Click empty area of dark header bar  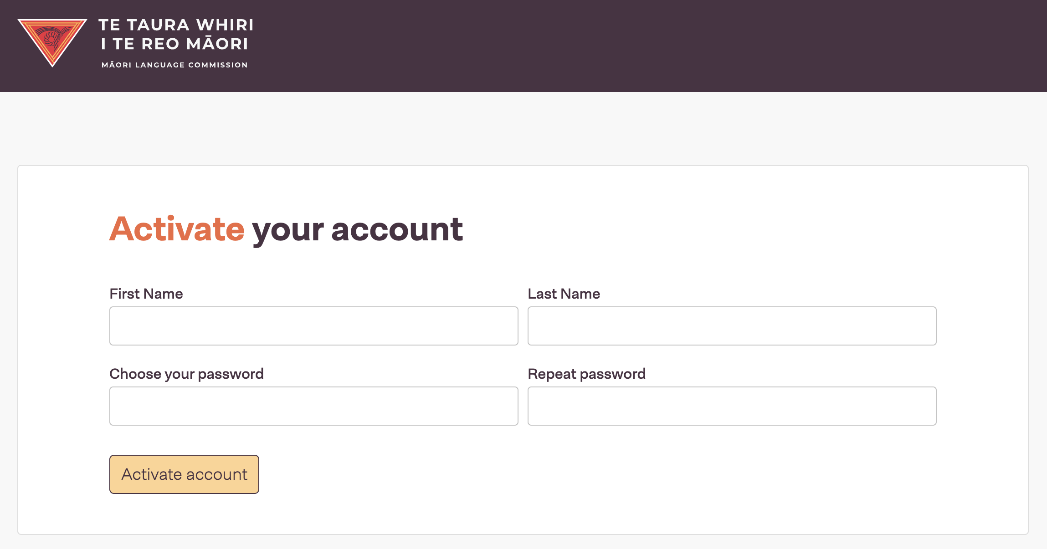(x=638, y=46)
